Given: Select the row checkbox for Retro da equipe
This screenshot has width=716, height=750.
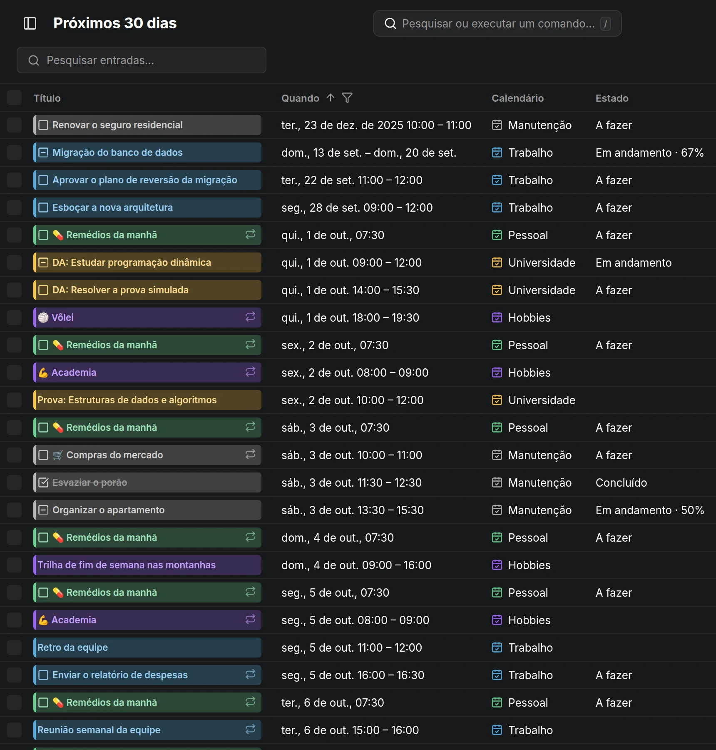Looking at the screenshot, I should point(14,647).
